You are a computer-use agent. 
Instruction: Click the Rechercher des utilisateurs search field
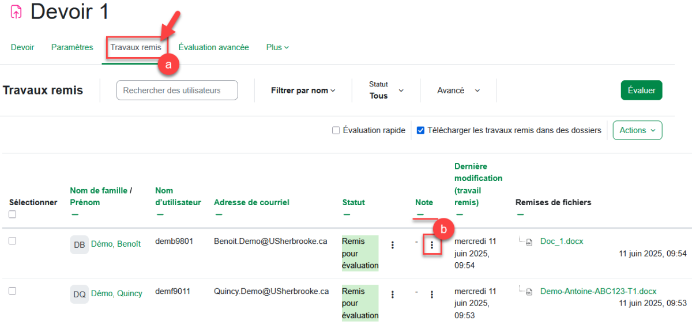point(177,90)
